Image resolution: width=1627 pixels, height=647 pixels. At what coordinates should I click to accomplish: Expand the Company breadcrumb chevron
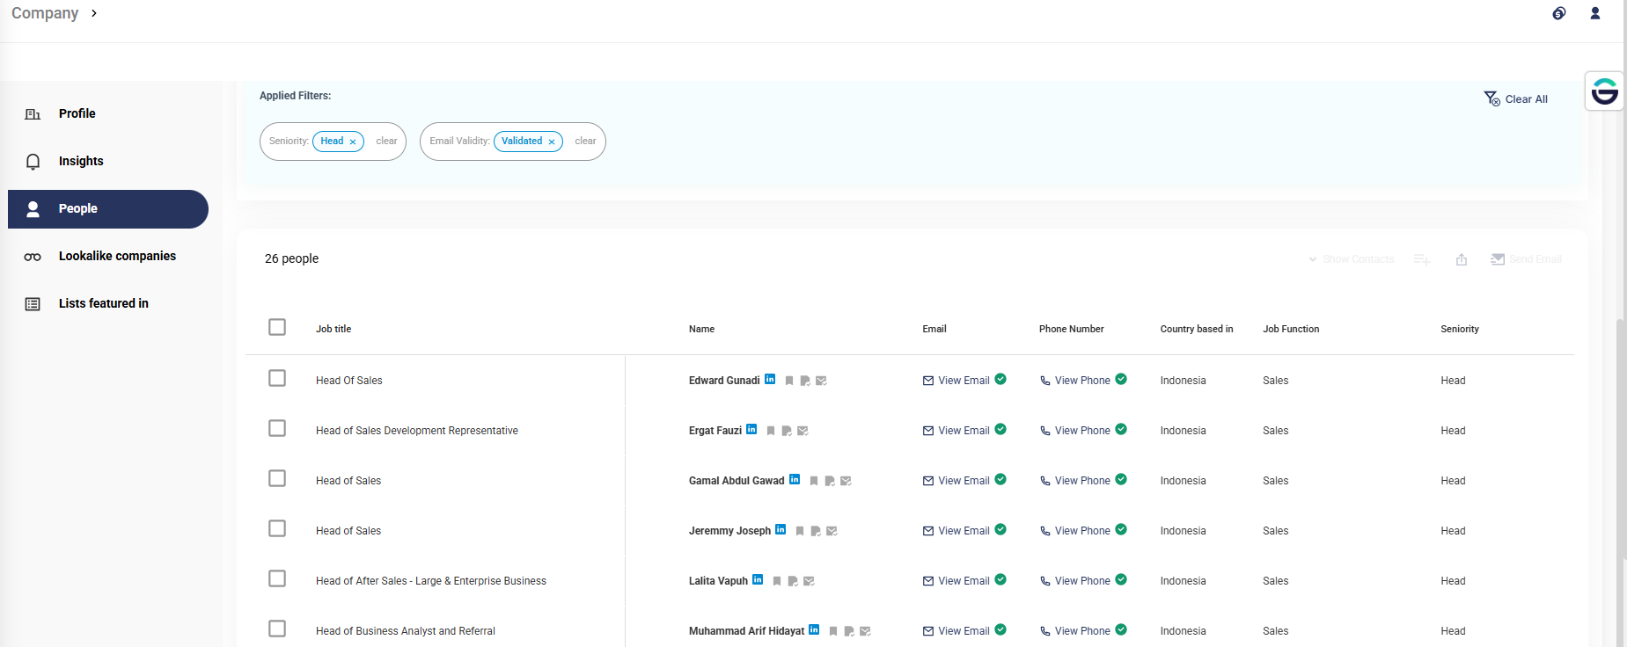coord(94,13)
